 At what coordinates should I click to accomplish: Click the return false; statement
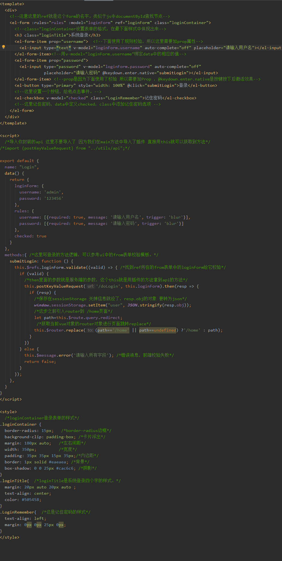40,362
